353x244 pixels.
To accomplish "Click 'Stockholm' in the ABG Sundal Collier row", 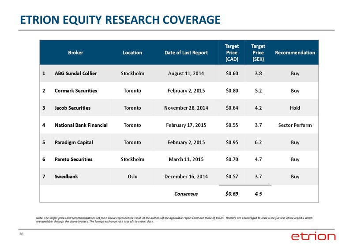I will click(133, 74).
